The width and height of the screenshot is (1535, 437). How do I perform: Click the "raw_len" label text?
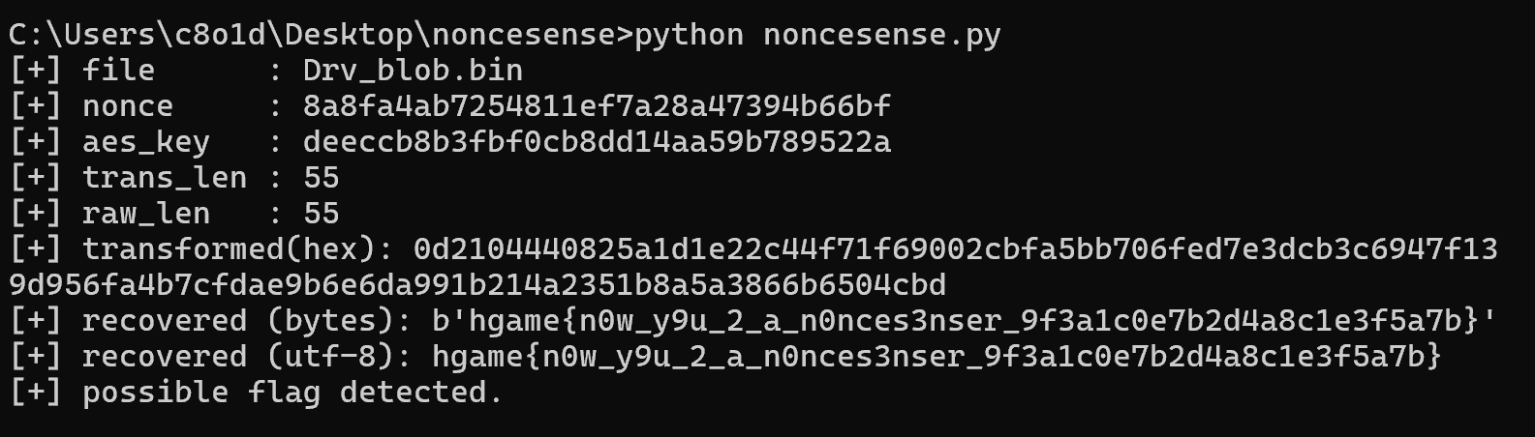(145, 214)
